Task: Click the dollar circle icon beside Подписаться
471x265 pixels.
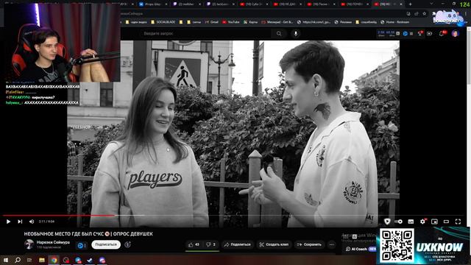Action: [127, 244]
